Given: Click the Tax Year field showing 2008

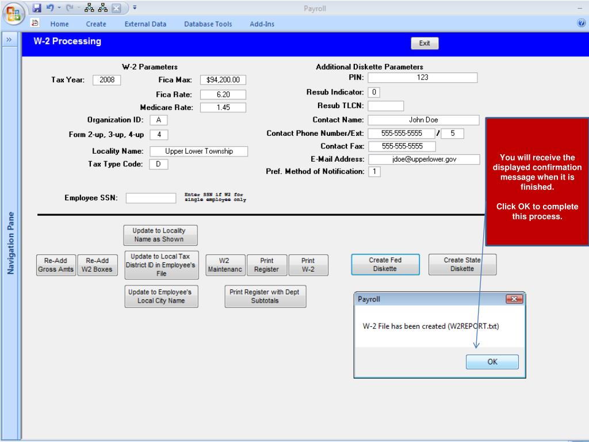Looking at the screenshot, I should click(x=106, y=80).
